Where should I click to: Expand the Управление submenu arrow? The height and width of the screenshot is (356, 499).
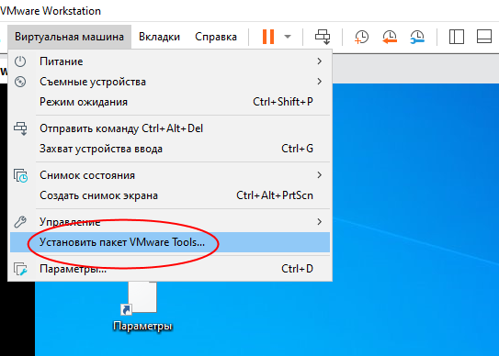click(x=320, y=222)
